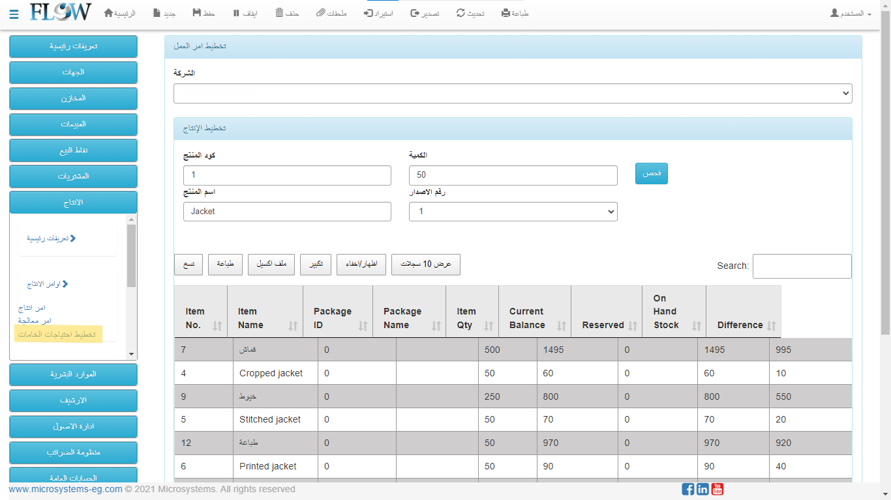891x500 pixels.
Task: Click the فحص (check) button
Action: pyautogui.click(x=651, y=174)
